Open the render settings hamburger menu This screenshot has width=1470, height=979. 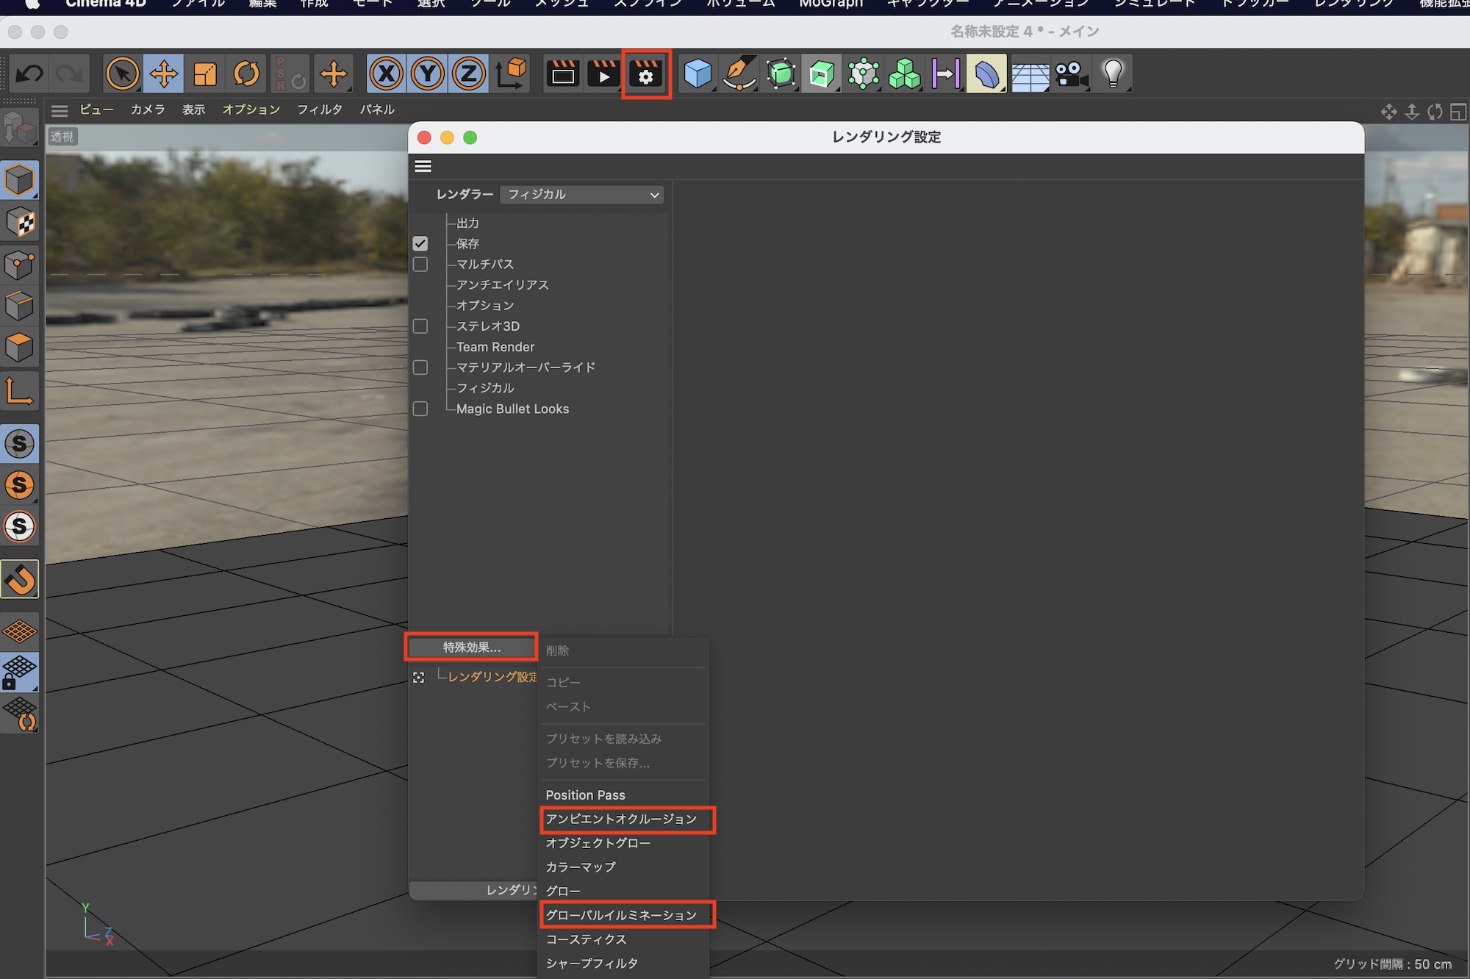point(423,166)
